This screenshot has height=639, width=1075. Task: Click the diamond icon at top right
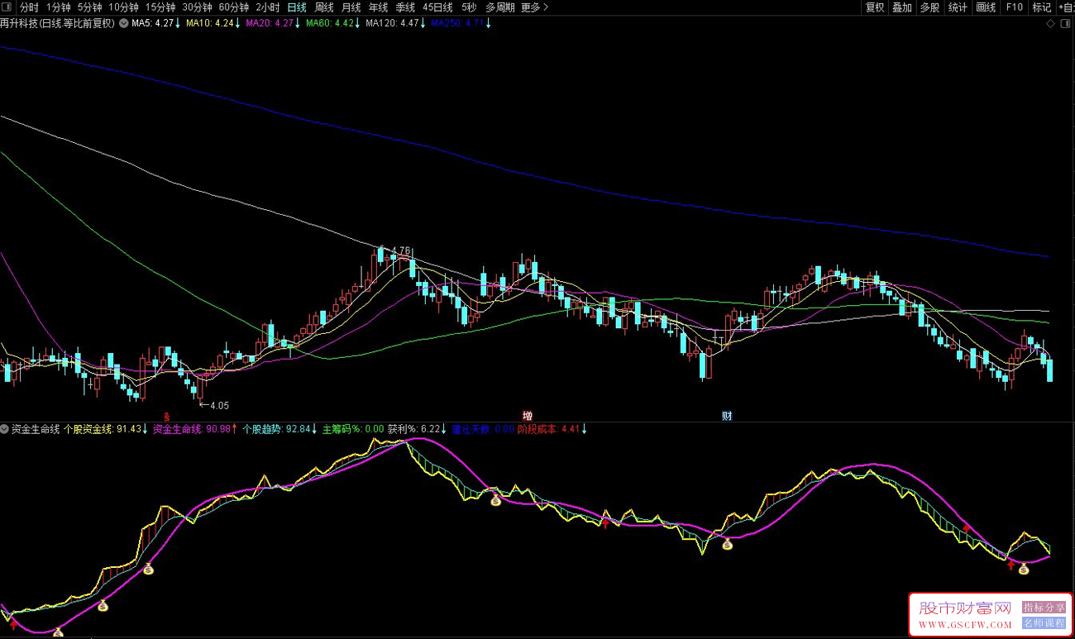click(1051, 23)
